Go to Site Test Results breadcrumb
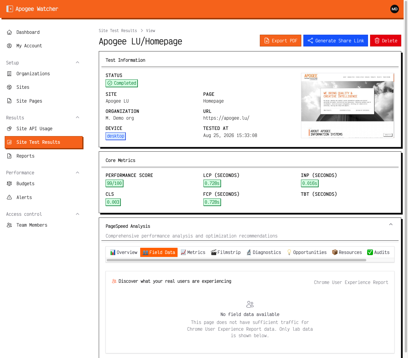 [118, 31]
